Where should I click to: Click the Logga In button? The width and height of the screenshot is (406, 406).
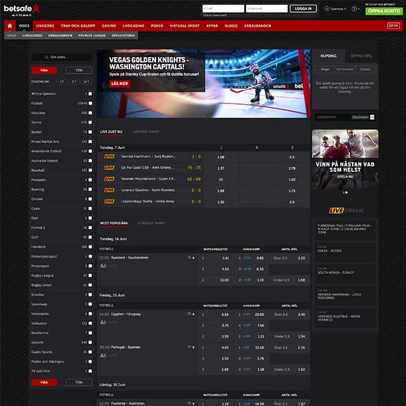(303, 8)
